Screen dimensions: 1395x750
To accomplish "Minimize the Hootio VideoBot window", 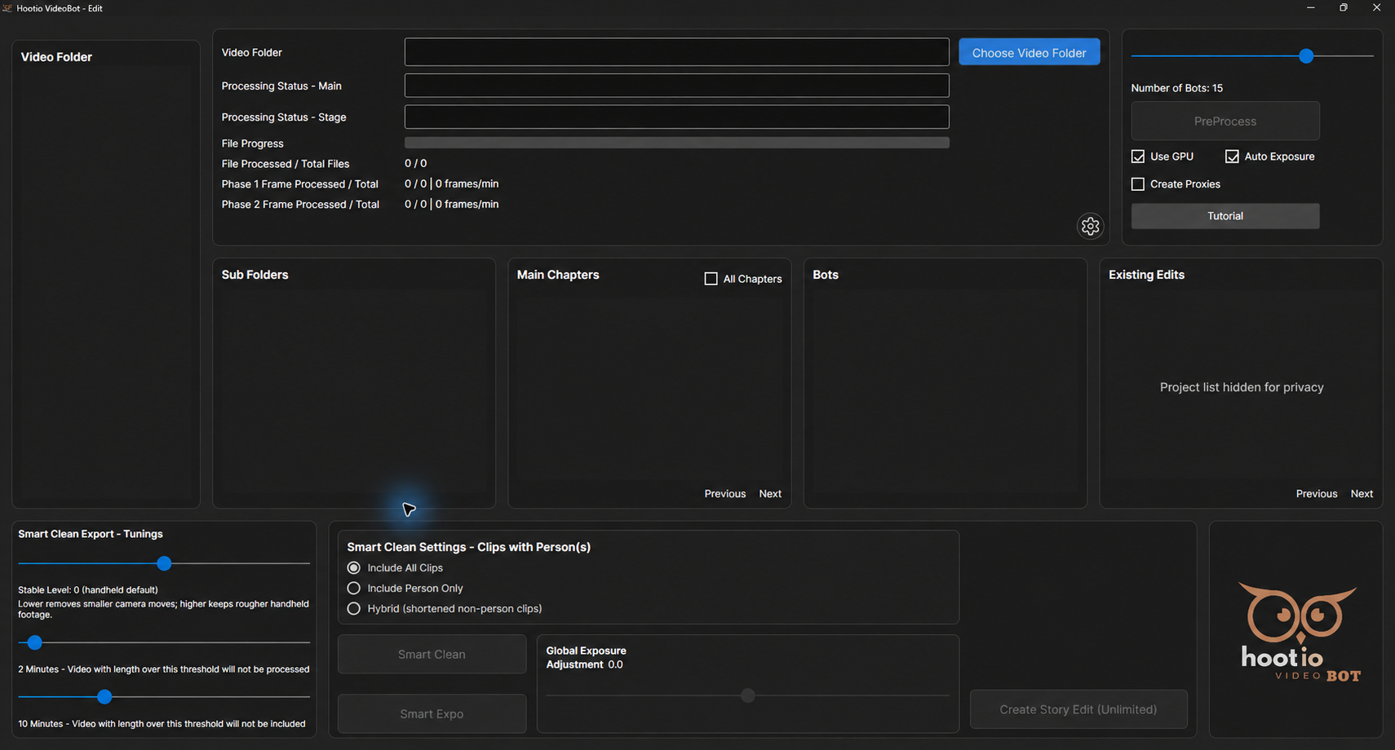I will 1311,7.
